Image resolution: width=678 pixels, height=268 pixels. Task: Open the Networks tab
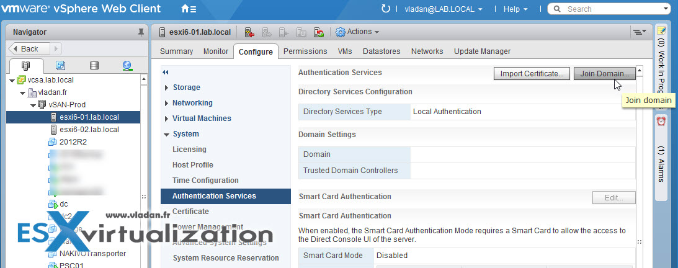pos(427,51)
